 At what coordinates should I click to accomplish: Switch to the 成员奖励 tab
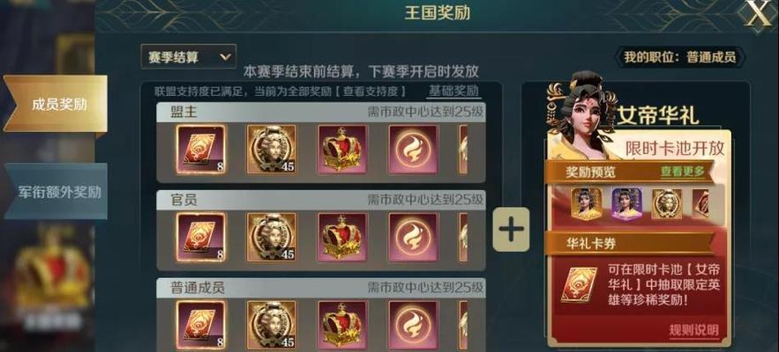click(x=56, y=104)
